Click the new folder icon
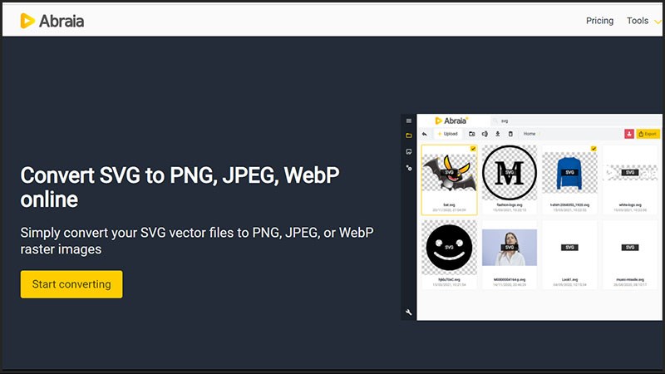The image size is (665, 374). pyautogui.click(x=471, y=134)
